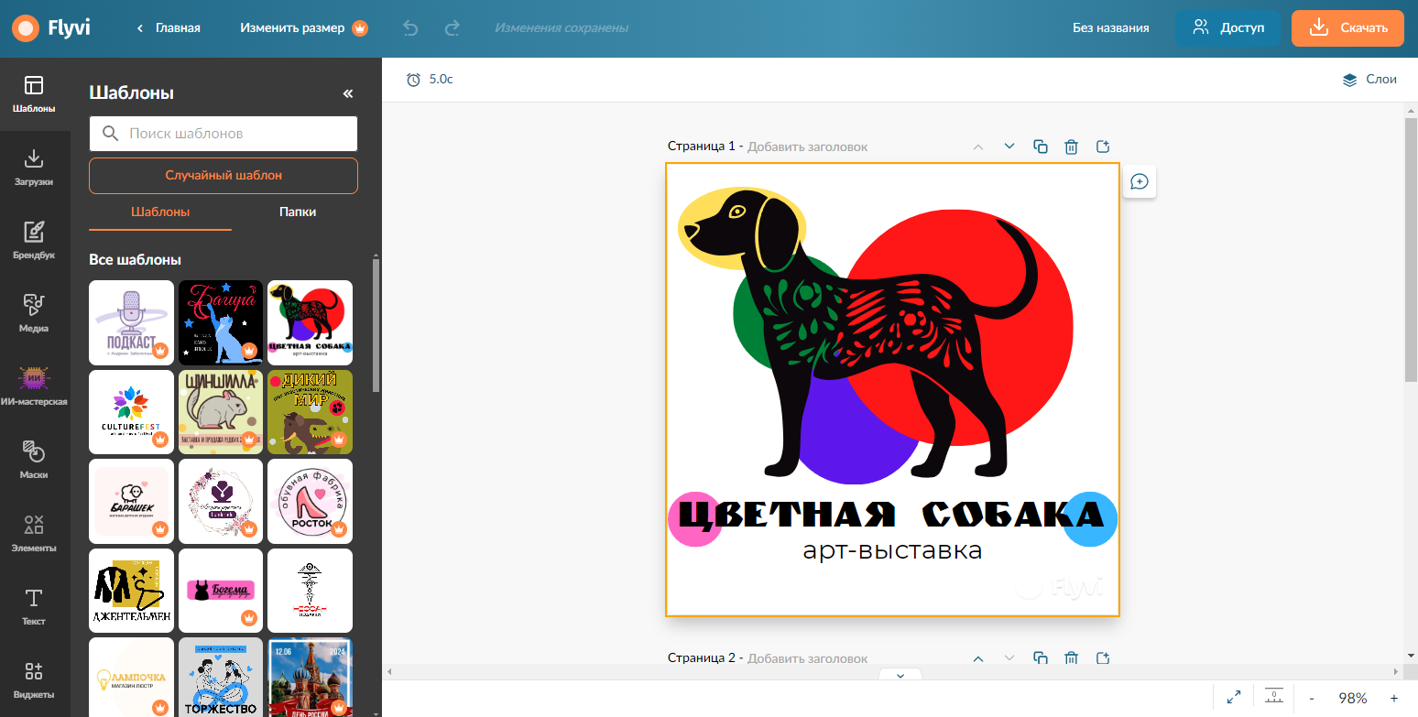Select the ЦВЕТНАЯ СОБАКА title on canvas

coord(891,515)
